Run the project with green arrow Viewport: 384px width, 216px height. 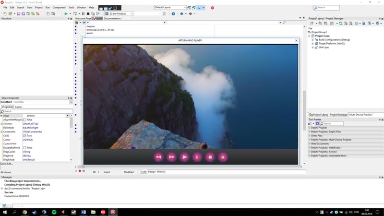[x=66, y=14]
